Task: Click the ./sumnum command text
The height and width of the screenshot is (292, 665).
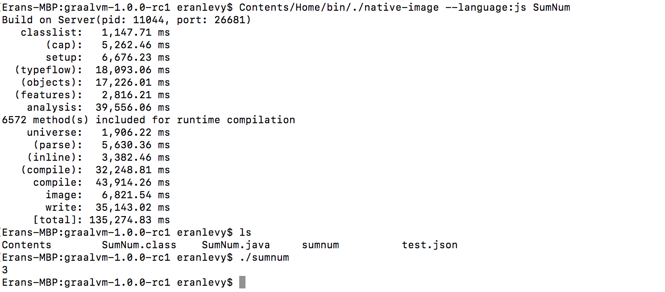Action: (x=264, y=257)
